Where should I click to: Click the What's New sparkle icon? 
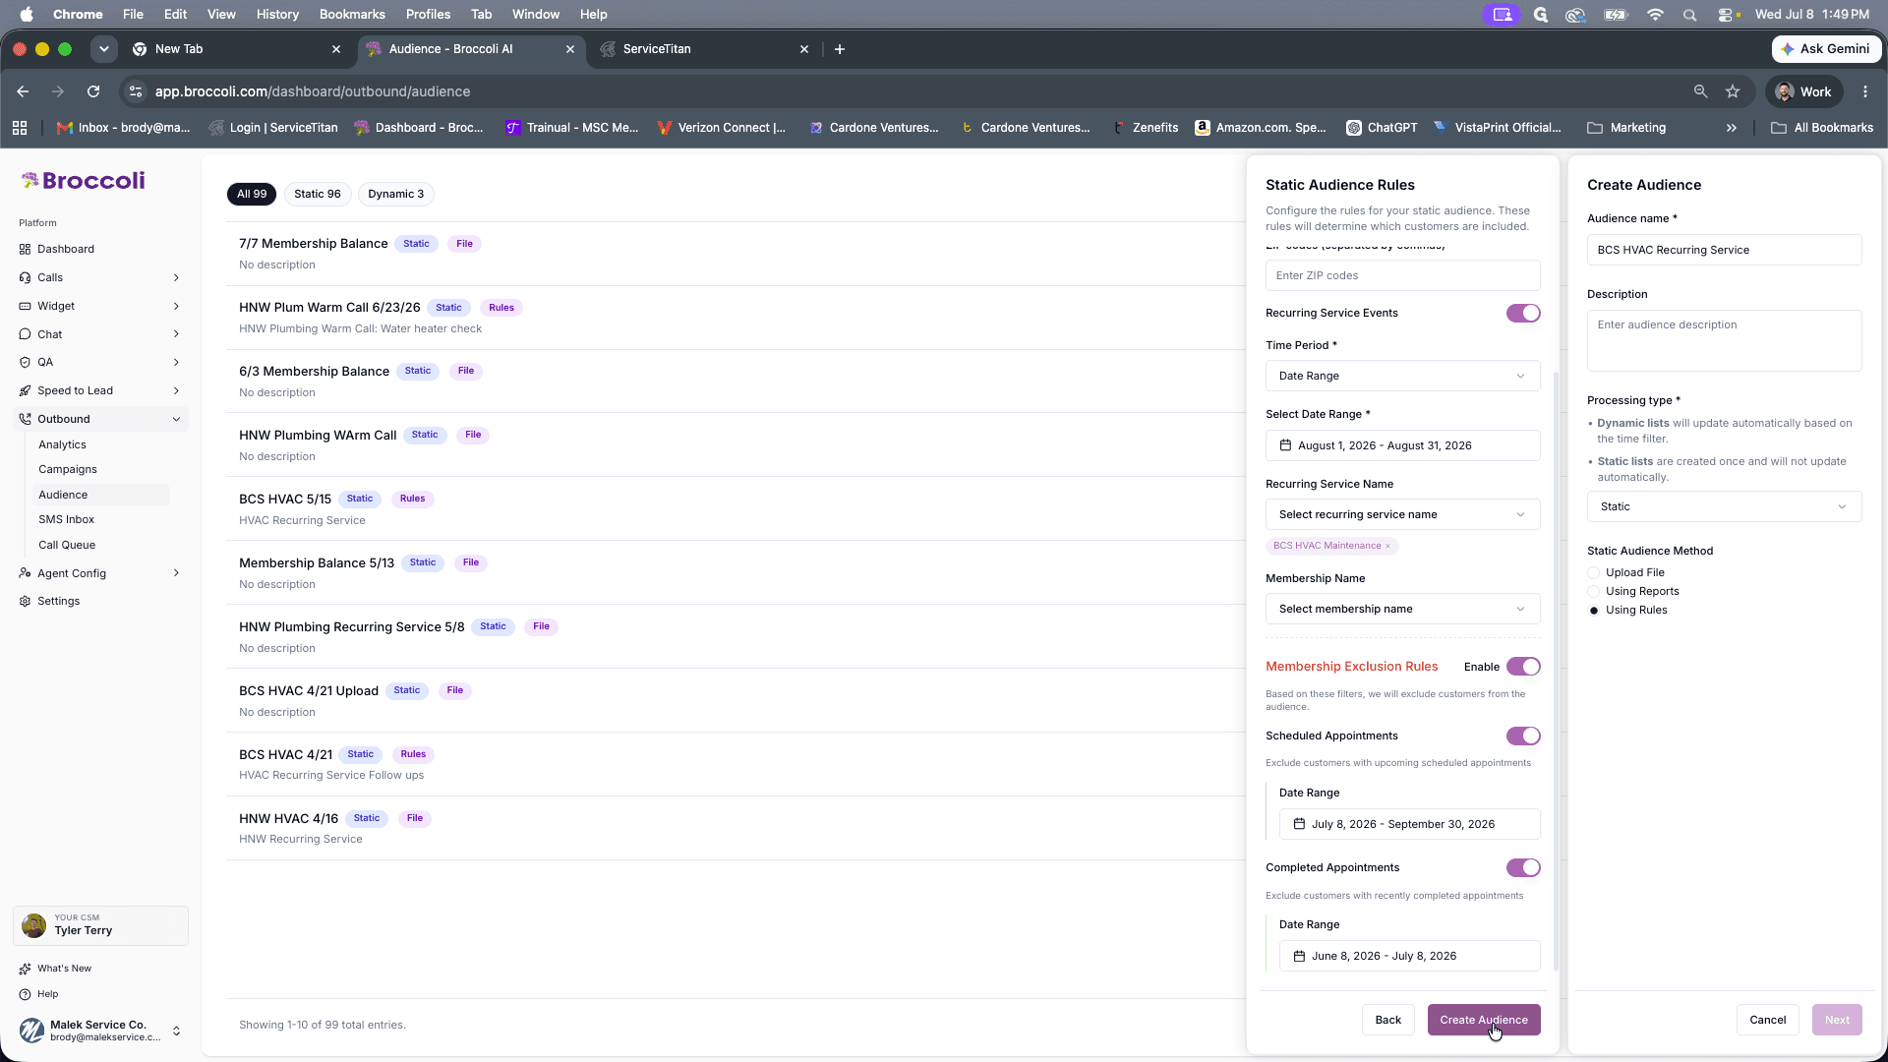point(25,969)
